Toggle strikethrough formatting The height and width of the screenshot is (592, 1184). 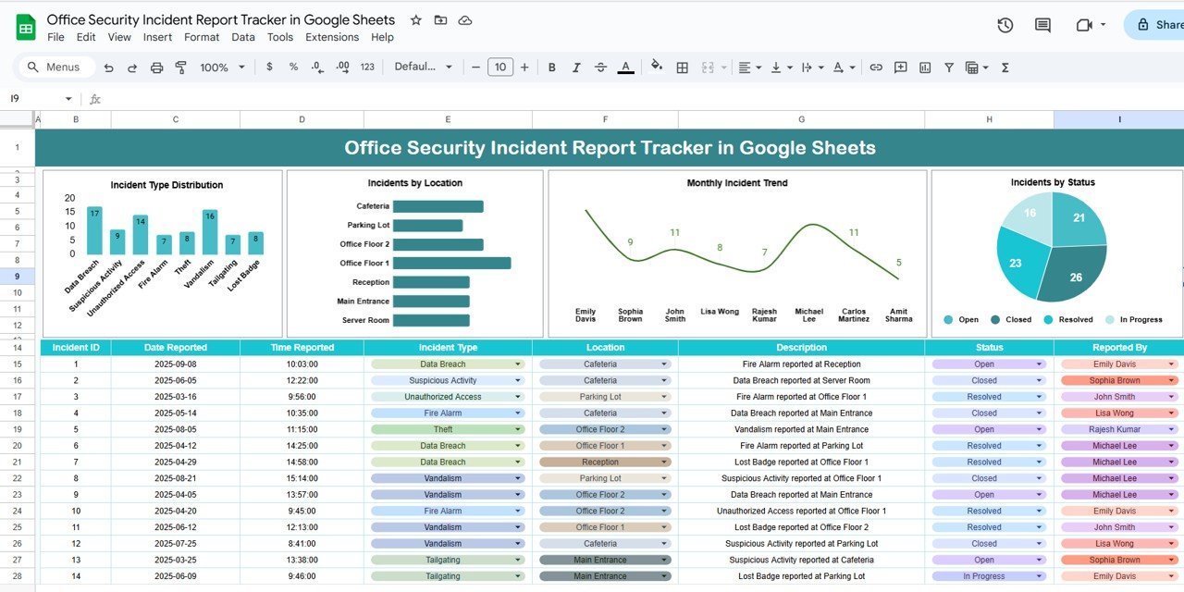601,68
